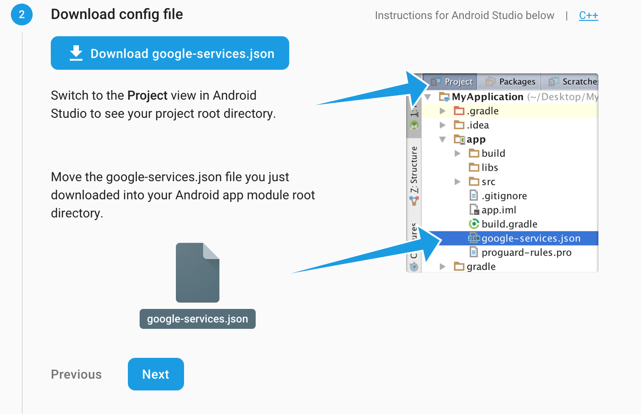
Task: Click the download arrow icon
Action: point(76,53)
